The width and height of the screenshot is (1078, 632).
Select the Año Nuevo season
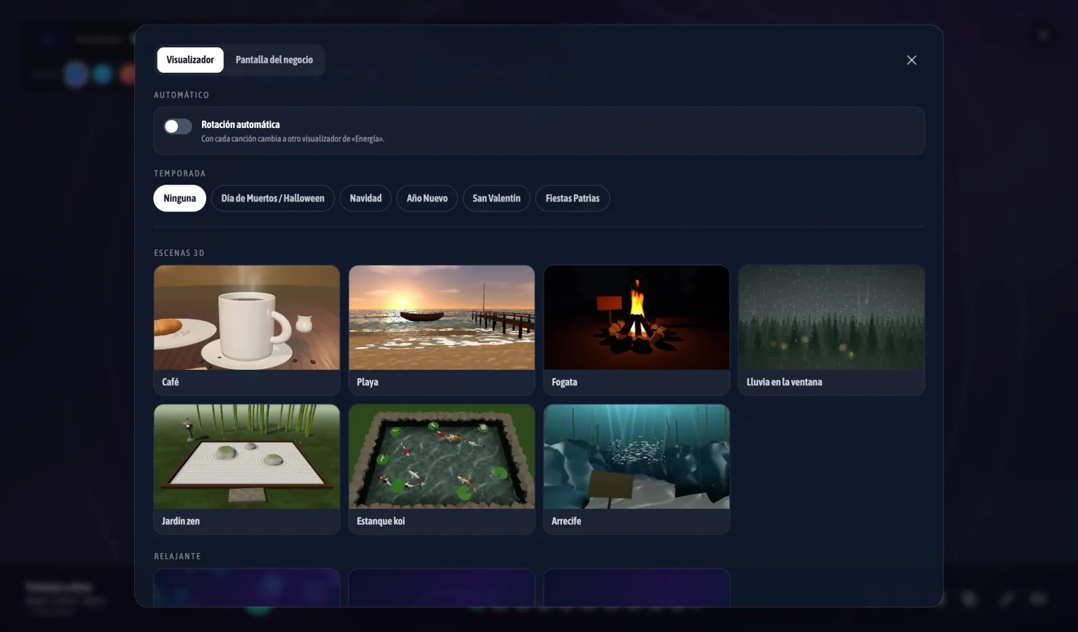(x=427, y=198)
